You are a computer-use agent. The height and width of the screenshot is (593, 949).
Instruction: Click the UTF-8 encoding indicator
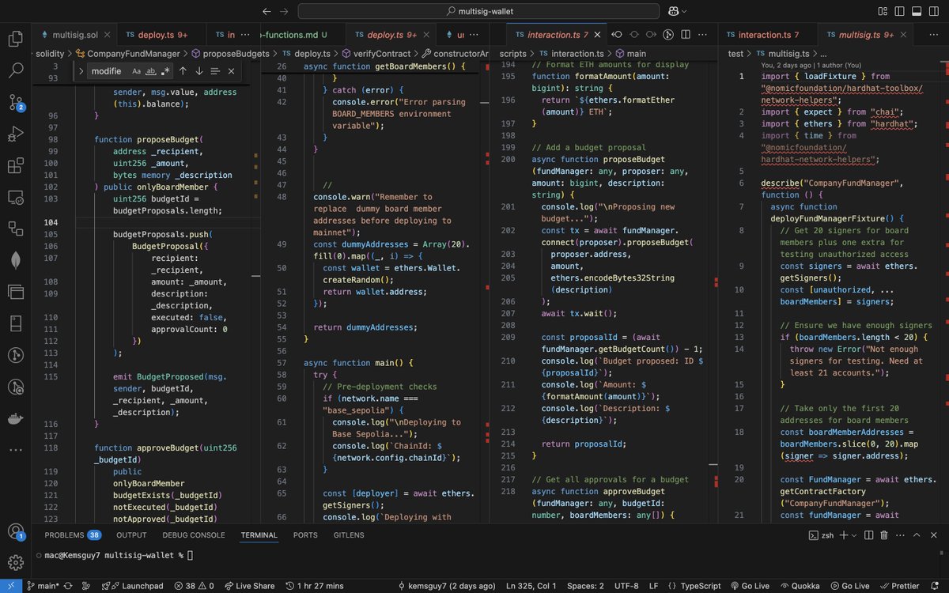coord(627,586)
